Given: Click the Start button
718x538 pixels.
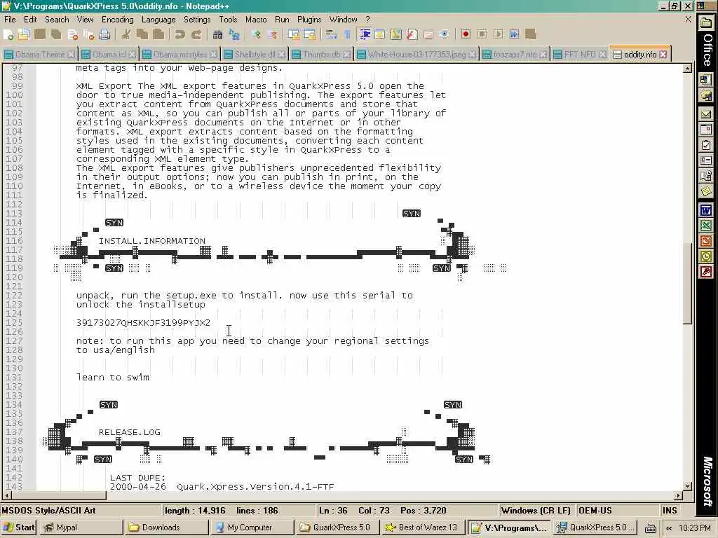Looking at the screenshot, I should [18, 527].
